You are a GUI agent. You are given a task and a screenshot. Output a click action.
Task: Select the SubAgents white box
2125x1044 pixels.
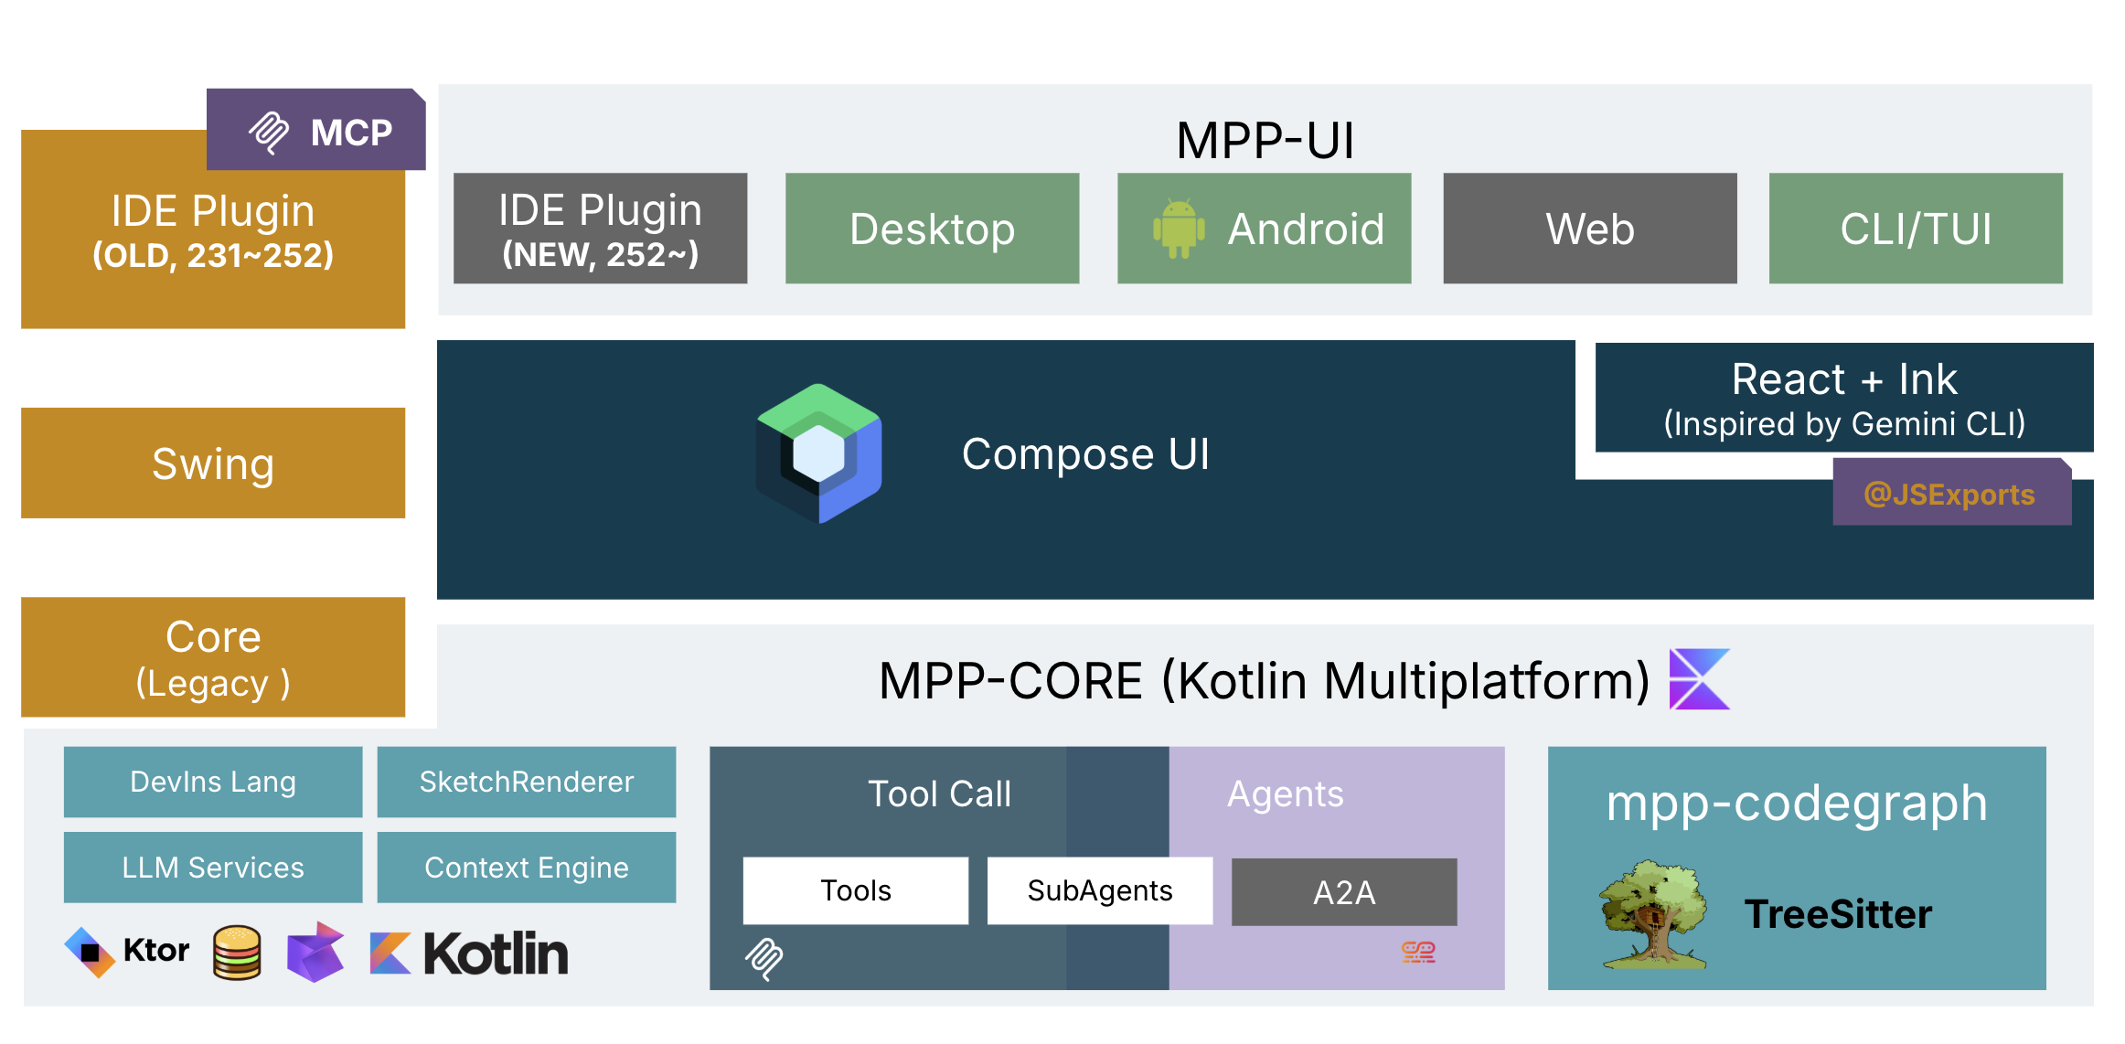[x=1099, y=890]
